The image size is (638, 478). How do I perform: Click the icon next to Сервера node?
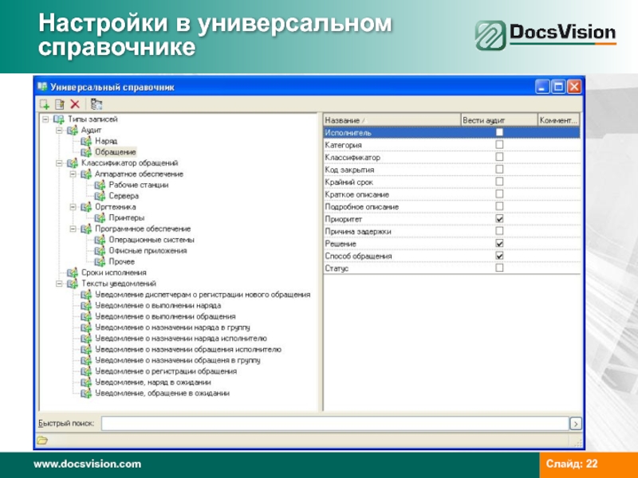click(100, 195)
